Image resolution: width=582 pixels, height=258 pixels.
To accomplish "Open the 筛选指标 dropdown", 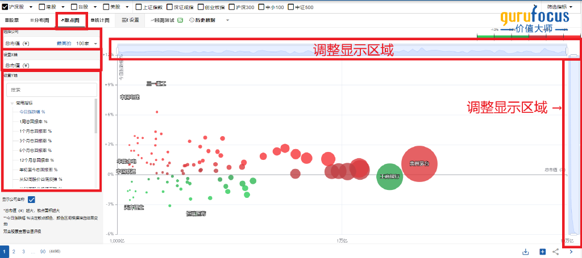I will click(x=560, y=7).
